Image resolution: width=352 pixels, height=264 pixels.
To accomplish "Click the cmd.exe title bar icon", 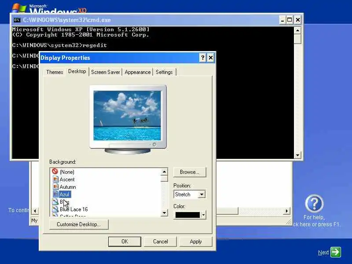I will [17, 20].
